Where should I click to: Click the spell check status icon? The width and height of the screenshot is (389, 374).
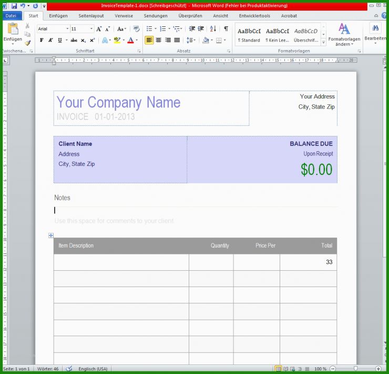69,369
